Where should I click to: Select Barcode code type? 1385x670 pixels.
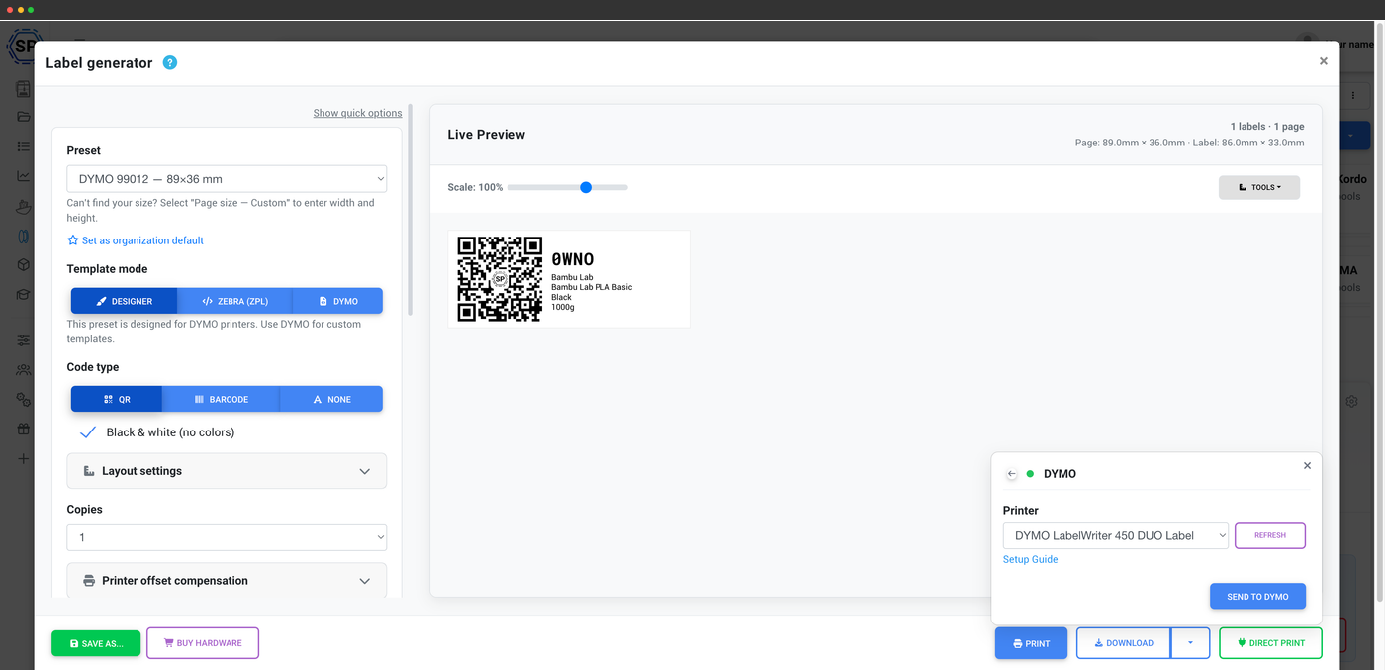(222, 399)
